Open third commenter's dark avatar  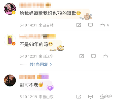pyautogui.click(x=10, y=80)
